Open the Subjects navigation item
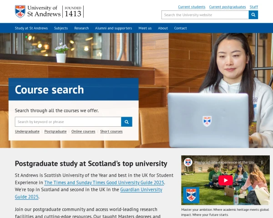Screen dimensions: 273x218 click(x=61, y=28)
